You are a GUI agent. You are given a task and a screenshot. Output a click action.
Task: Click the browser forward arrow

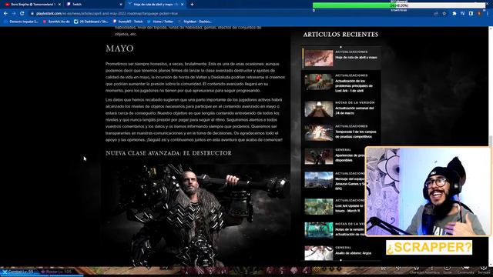pos(14,14)
